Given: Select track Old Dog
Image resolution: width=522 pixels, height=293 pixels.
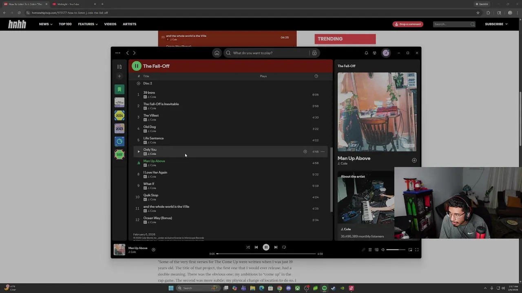Looking at the screenshot, I should point(230,129).
